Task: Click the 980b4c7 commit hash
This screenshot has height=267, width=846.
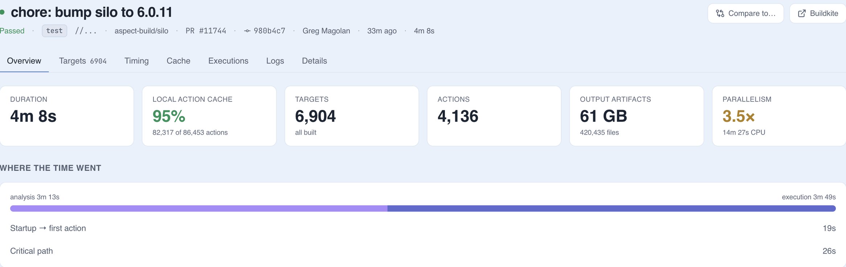Action: (x=270, y=31)
